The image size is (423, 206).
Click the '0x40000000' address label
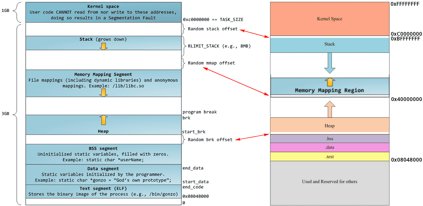click(x=407, y=99)
